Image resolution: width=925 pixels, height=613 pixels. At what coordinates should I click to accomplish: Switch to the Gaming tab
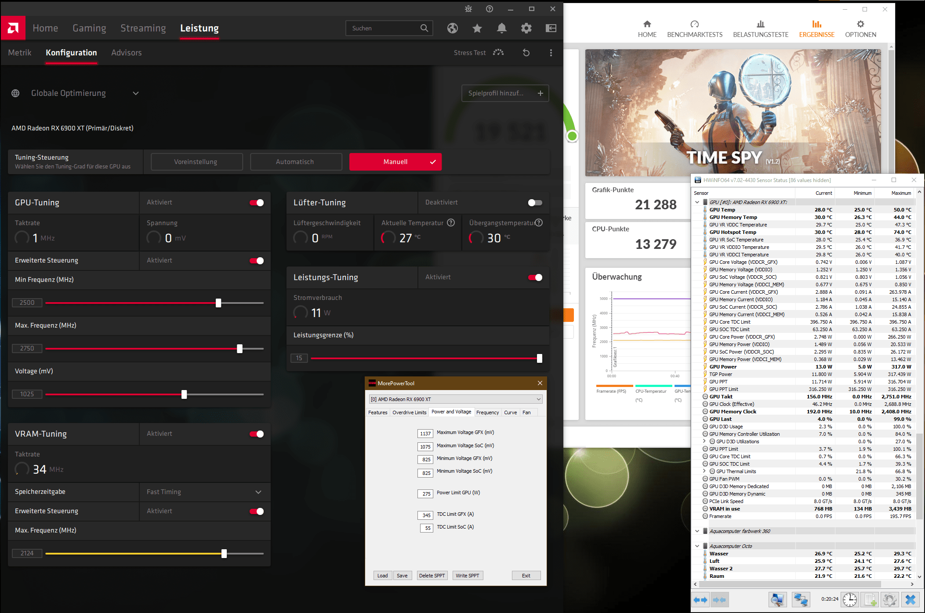pyautogui.click(x=89, y=28)
